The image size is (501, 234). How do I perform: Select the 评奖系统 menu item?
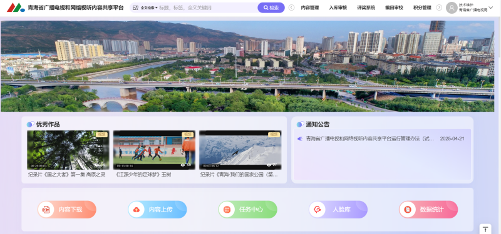tap(366, 7)
